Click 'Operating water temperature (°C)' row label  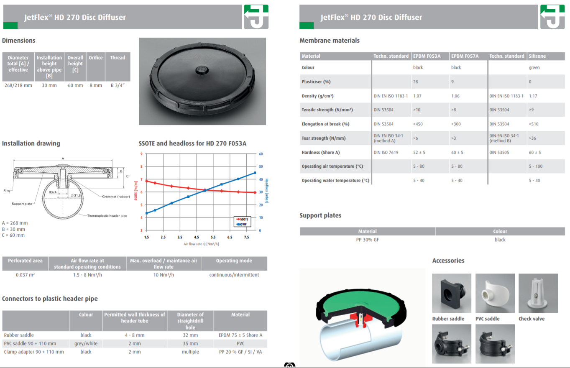tap(335, 181)
